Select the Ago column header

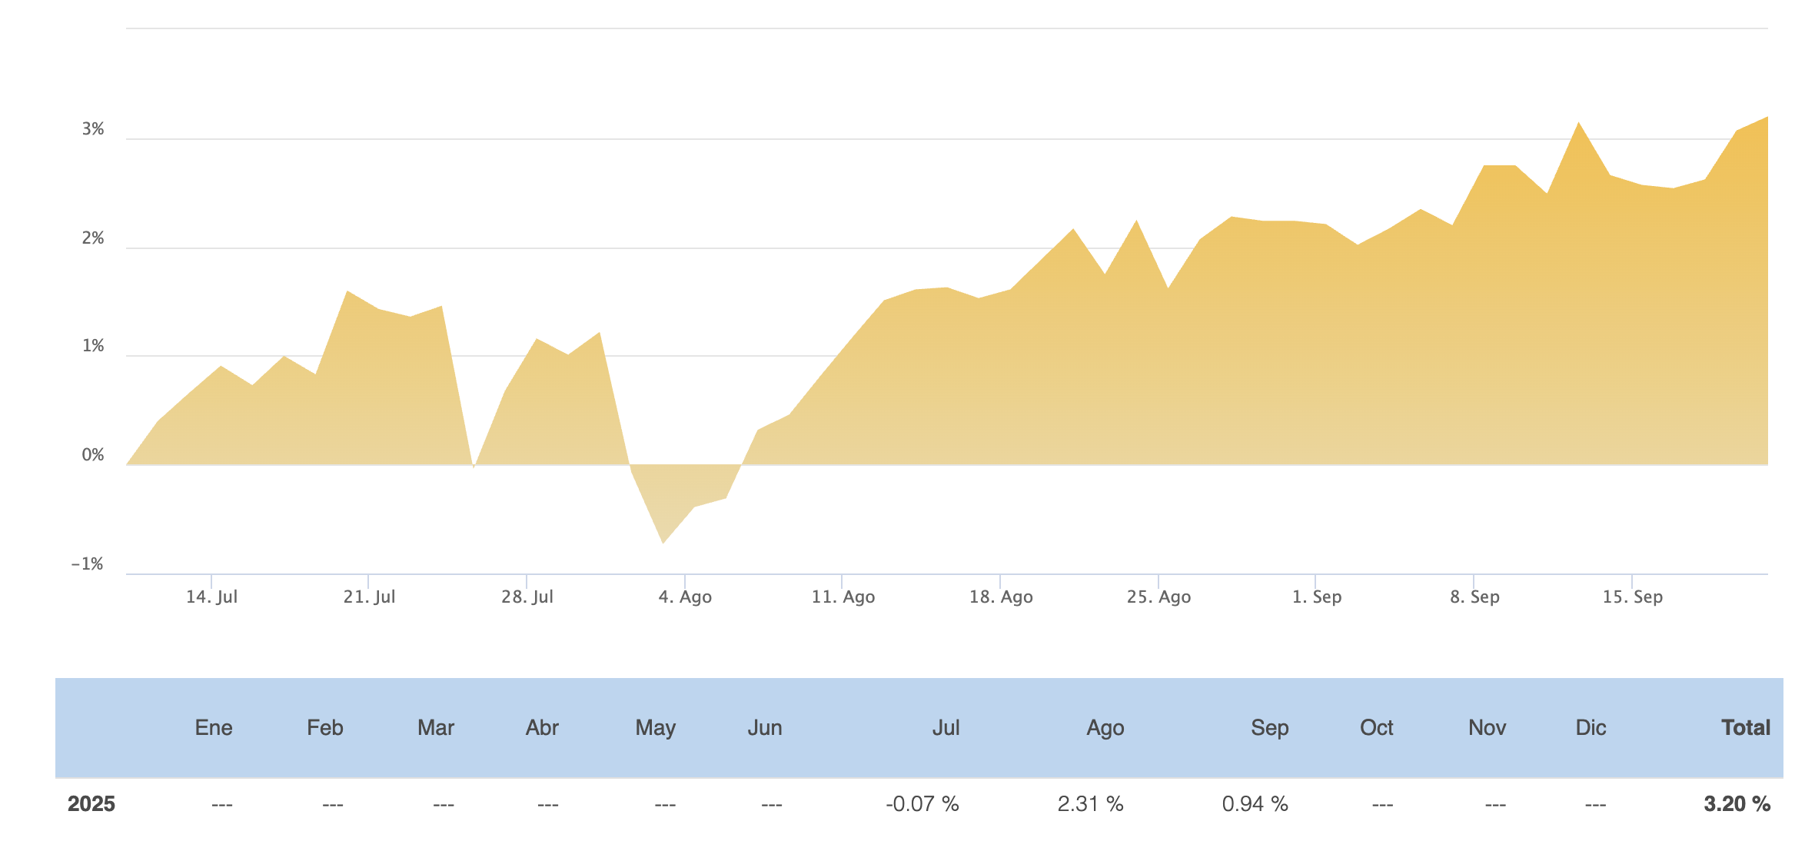(x=1105, y=727)
